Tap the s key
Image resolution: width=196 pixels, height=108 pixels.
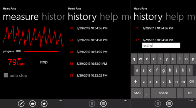144,70
